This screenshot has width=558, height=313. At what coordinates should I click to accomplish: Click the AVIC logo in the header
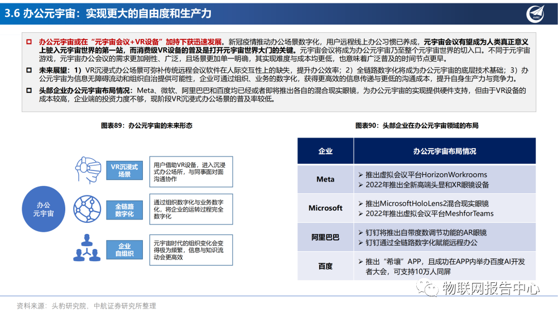(536, 14)
